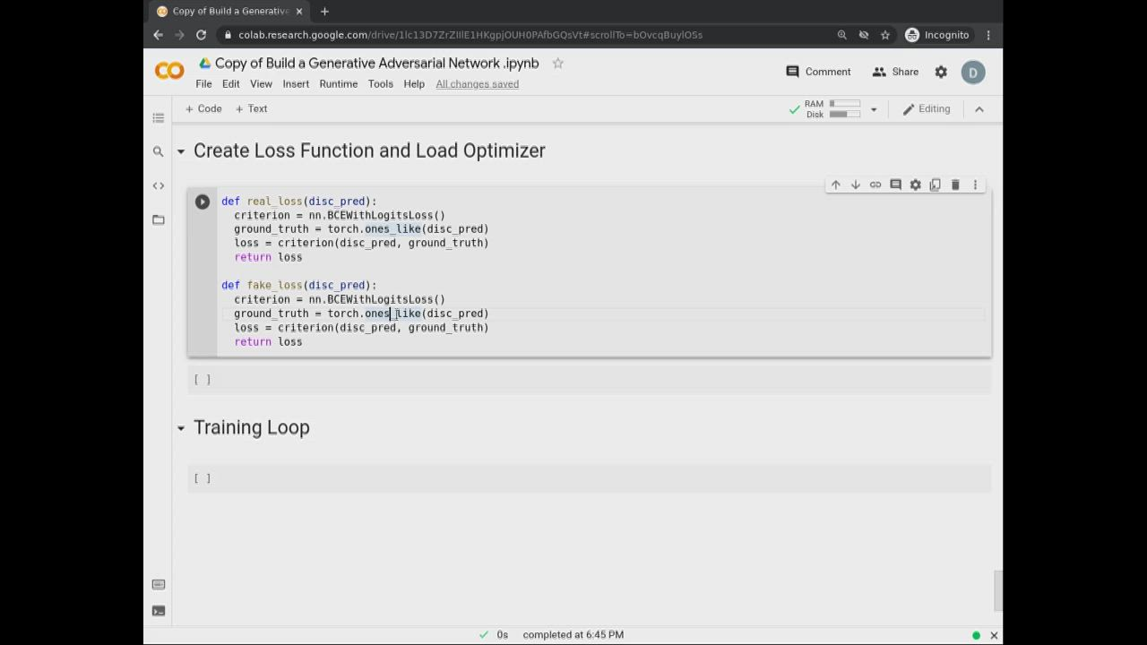Open the Runtime menu
This screenshot has width=1147, height=645.
(x=339, y=84)
